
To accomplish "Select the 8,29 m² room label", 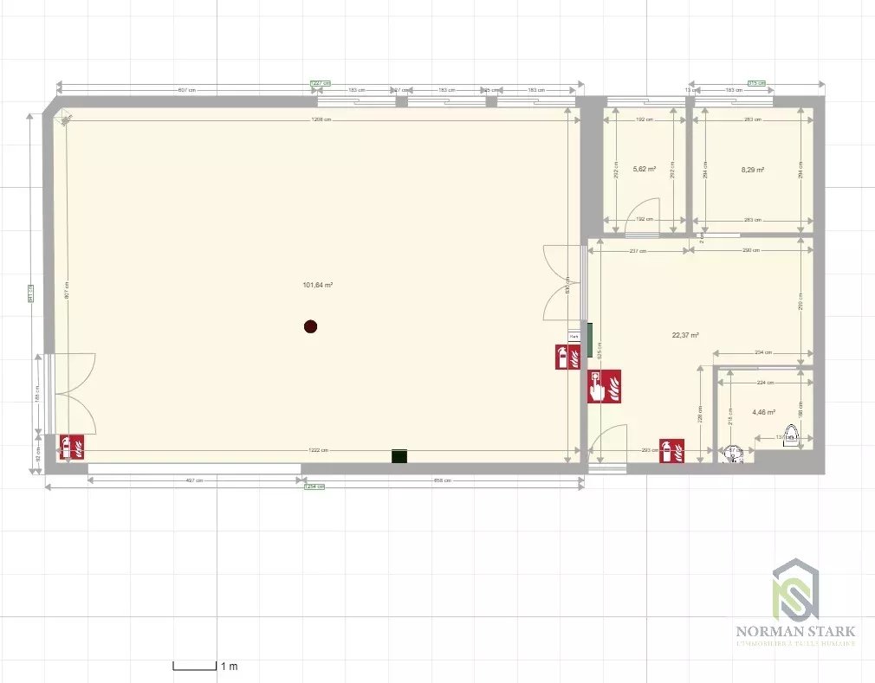I will 752,171.
